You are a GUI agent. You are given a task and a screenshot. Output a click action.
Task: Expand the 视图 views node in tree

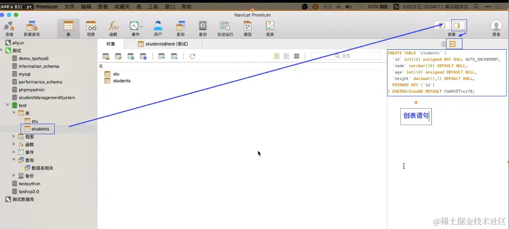[14, 136]
